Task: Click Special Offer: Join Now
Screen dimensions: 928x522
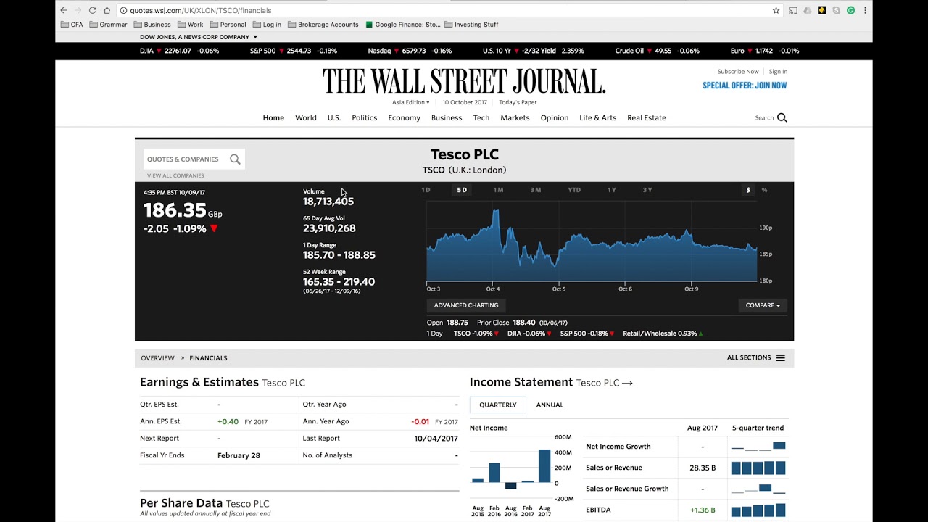Action: [x=745, y=86]
